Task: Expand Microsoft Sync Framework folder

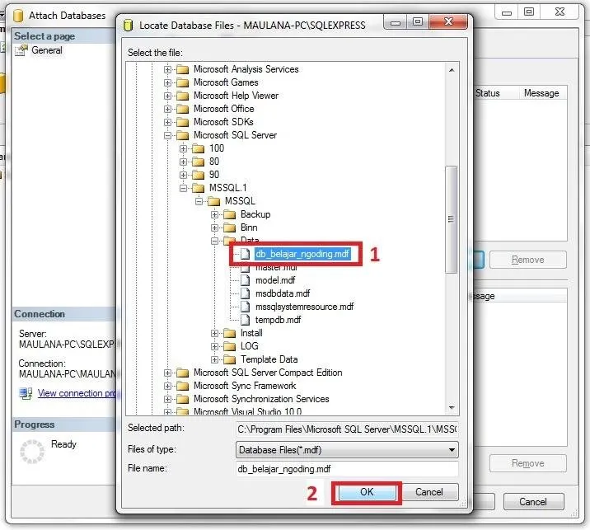Action: pos(168,387)
